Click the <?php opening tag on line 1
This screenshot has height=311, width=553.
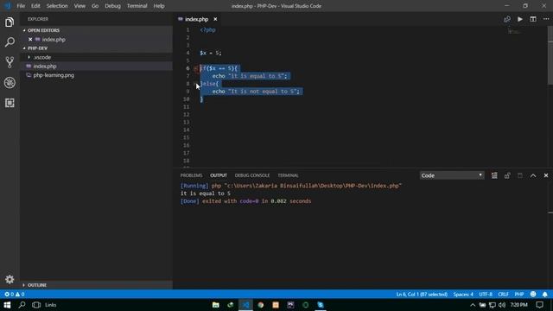point(207,30)
